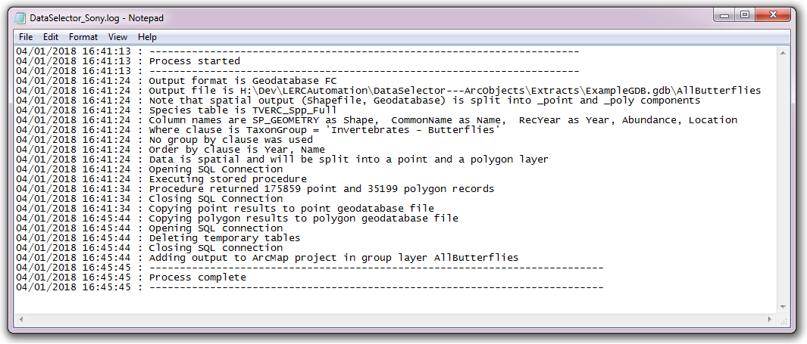Close the DataSelector_Sony.log window
807x344 pixels.
point(772,15)
